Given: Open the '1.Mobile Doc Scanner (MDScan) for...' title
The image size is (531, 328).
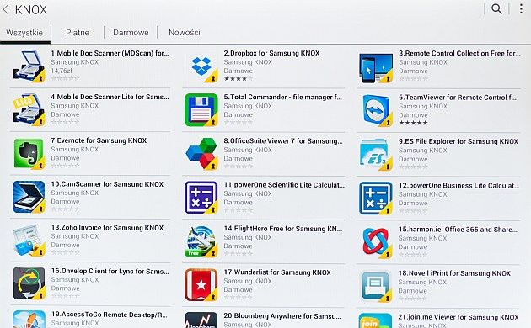Looking at the screenshot, I should 110,53.
